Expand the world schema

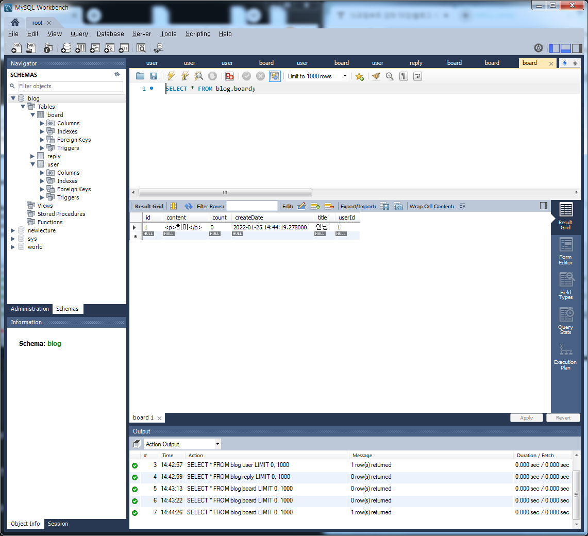pyautogui.click(x=13, y=247)
